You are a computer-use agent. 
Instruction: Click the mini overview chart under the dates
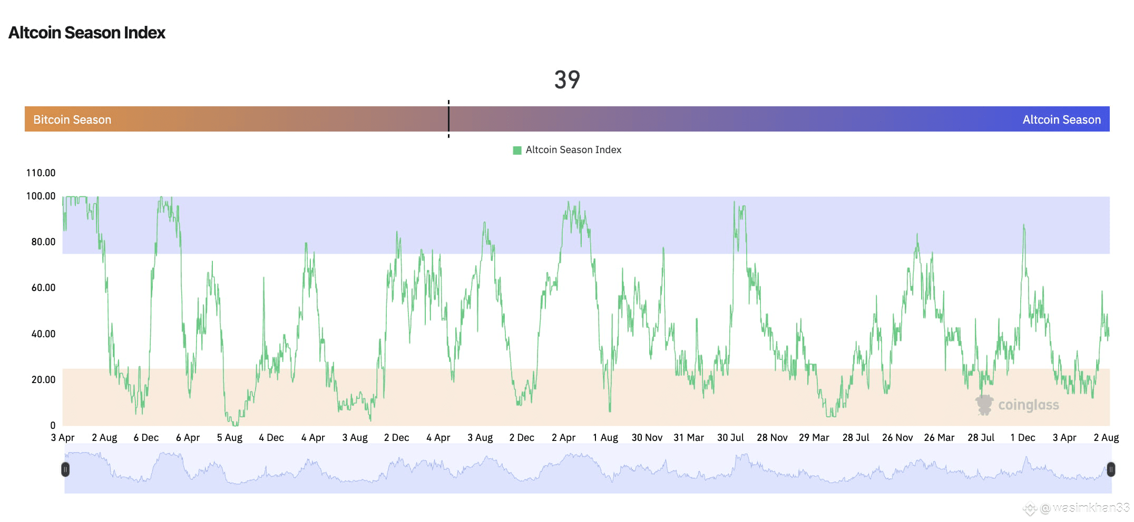tap(588, 468)
